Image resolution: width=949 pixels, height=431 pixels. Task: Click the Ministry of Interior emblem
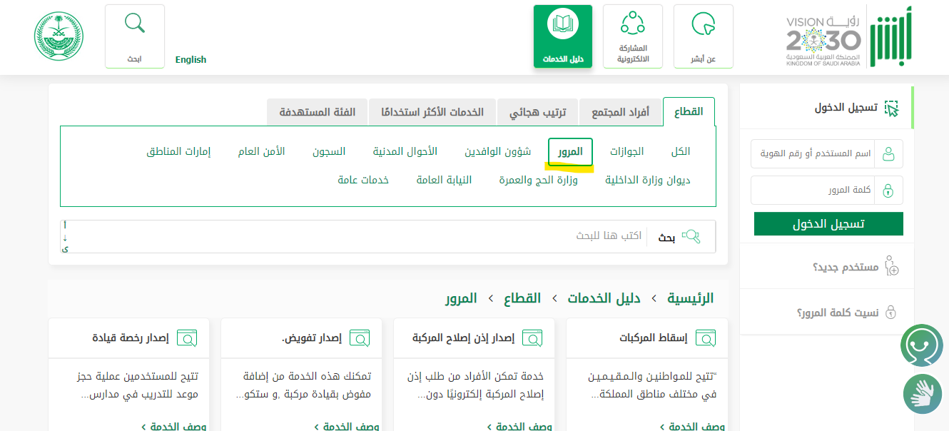(59, 36)
